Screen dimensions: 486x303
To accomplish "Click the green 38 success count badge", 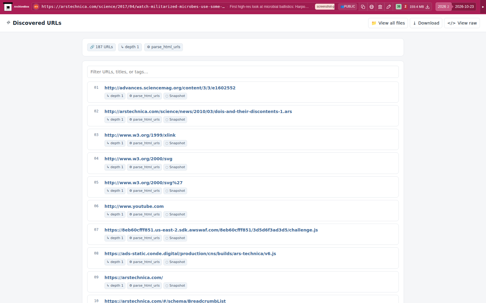I will [x=399, y=7].
